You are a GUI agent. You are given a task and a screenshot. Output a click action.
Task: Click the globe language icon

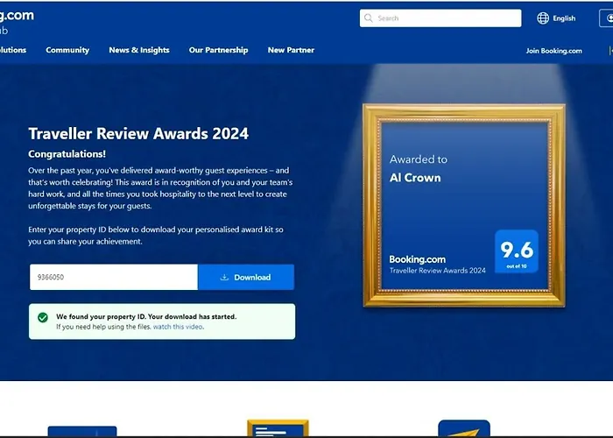[x=543, y=18]
